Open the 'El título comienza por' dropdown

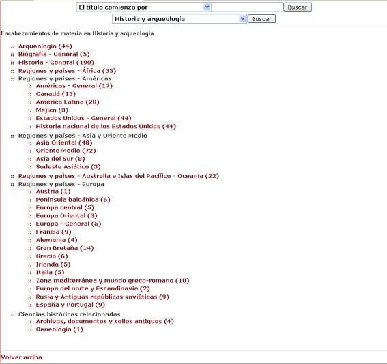(143, 7)
